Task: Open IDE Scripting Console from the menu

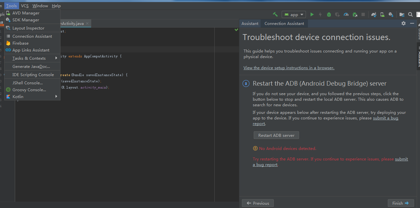Action: tap(32, 75)
